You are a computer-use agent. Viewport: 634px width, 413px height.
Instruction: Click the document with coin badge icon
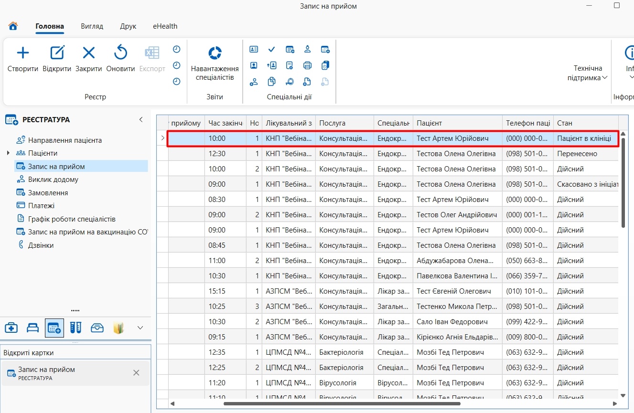point(290,65)
